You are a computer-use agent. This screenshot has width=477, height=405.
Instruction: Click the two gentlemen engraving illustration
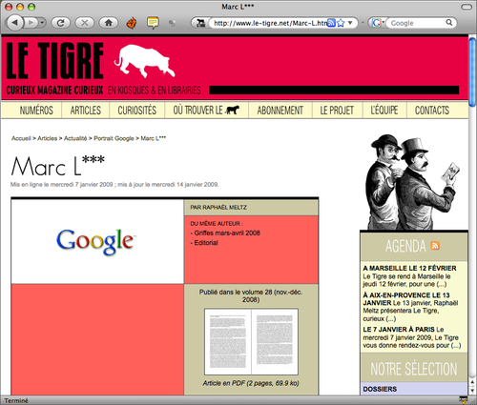tap(414, 182)
